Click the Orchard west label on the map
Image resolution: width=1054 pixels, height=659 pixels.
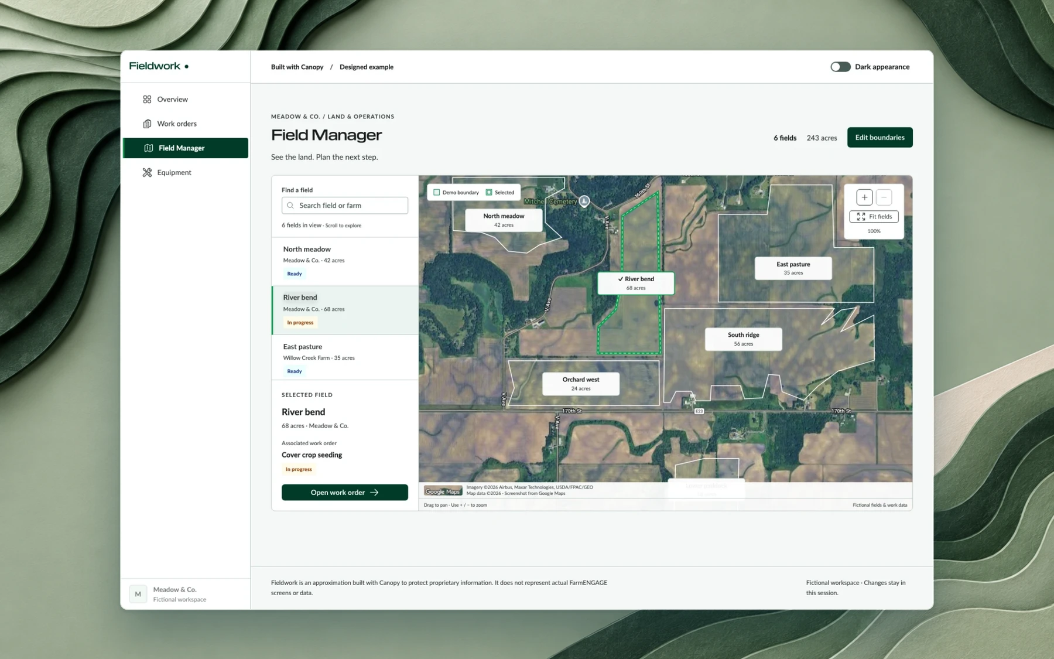click(581, 384)
